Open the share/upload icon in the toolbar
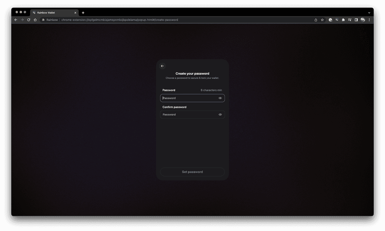Viewport: 385px width, 231px height. (316, 20)
